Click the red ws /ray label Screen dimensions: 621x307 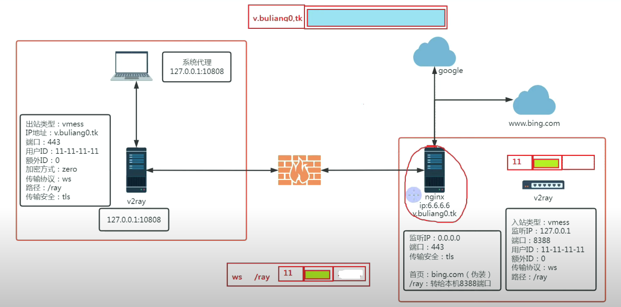tap(251, 277)
